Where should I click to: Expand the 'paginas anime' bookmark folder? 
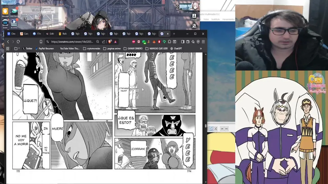(x=112, y=49)
